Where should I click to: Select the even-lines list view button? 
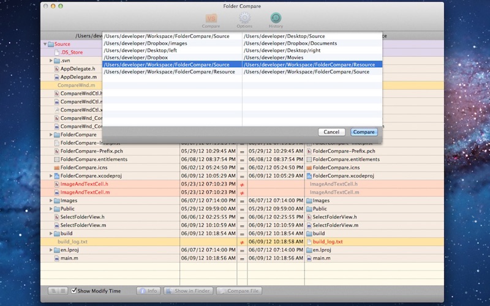63,291
